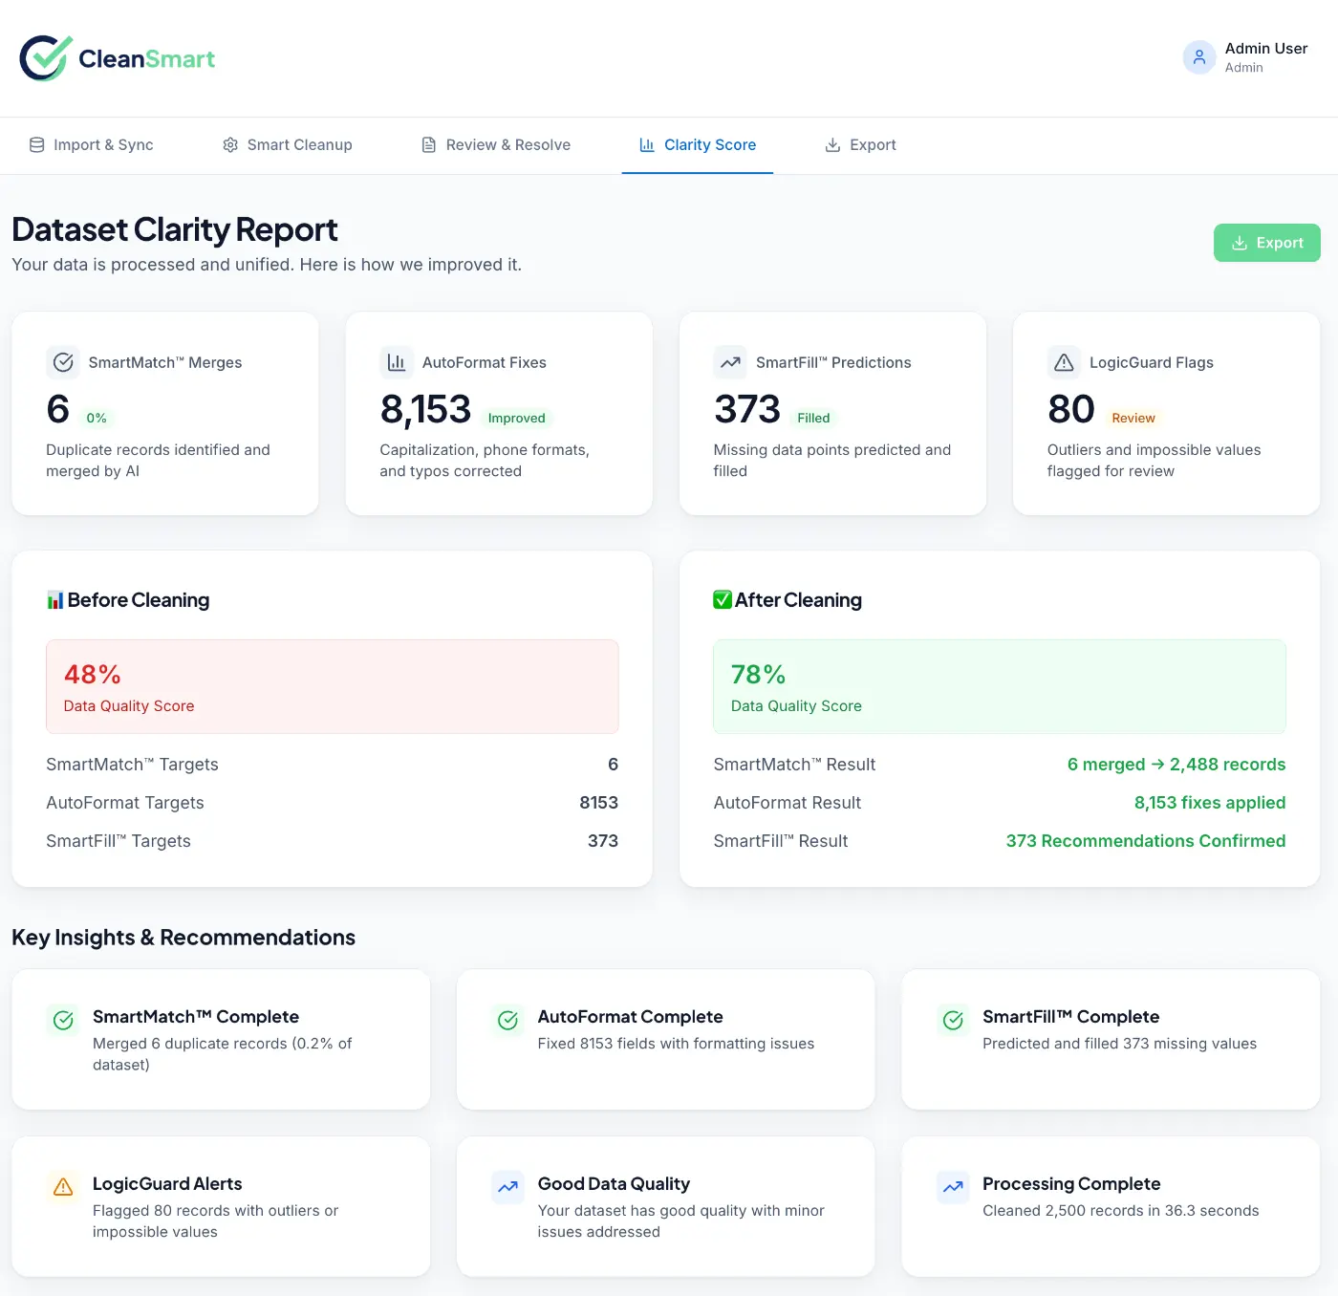Click the AutoFormat Complete check icon
1338x1296 pixels.
[508, 1021]
